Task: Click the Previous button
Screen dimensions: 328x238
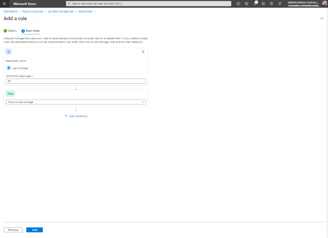Action: coord(13,230)
